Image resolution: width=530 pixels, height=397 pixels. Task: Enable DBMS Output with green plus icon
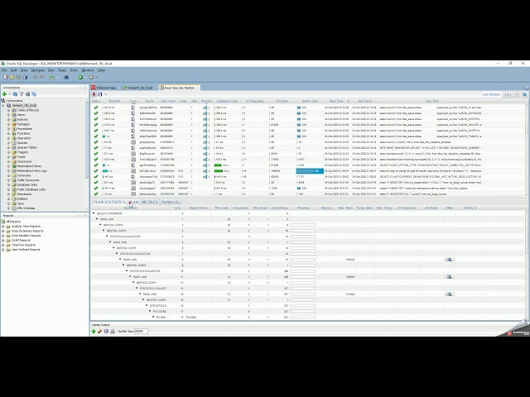(x=94, y=332)
